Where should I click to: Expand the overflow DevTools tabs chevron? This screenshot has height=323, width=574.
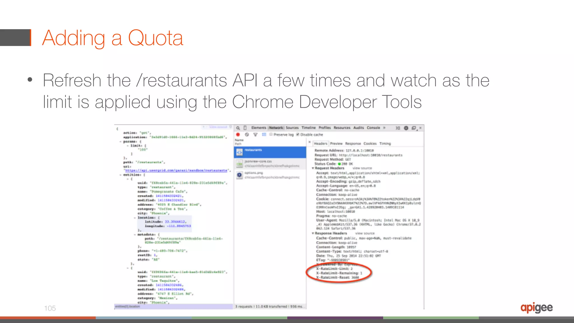point(384,128)
